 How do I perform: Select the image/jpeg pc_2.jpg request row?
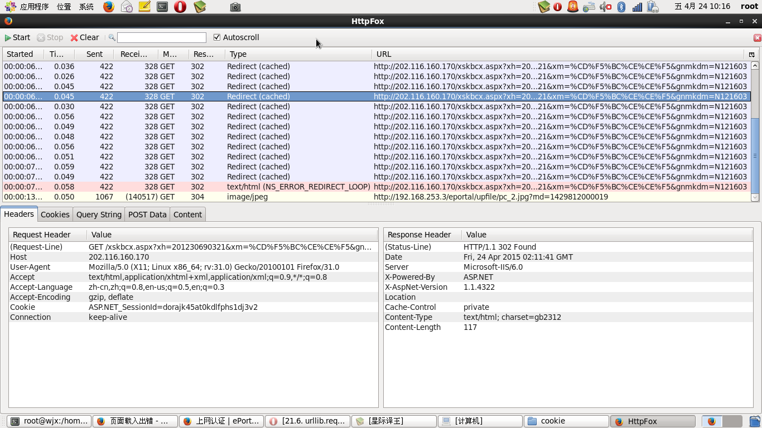coord(377,197)
